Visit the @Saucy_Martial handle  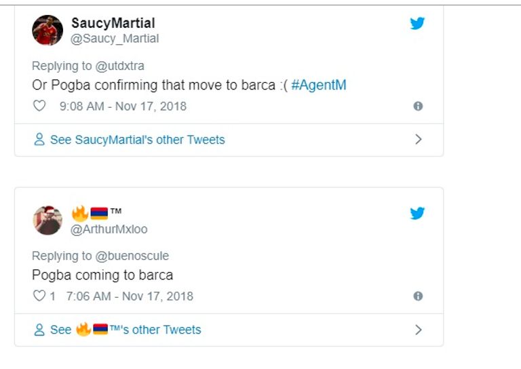click(115, 39)
